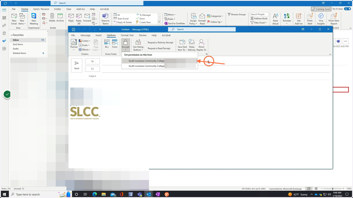Click the To recipients button

click(92, 61)
